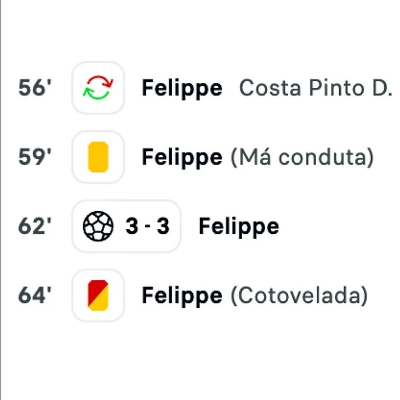Screen dimensions: 400x400
Task: Select the yellow card icon at 59'
Action: 98,157
